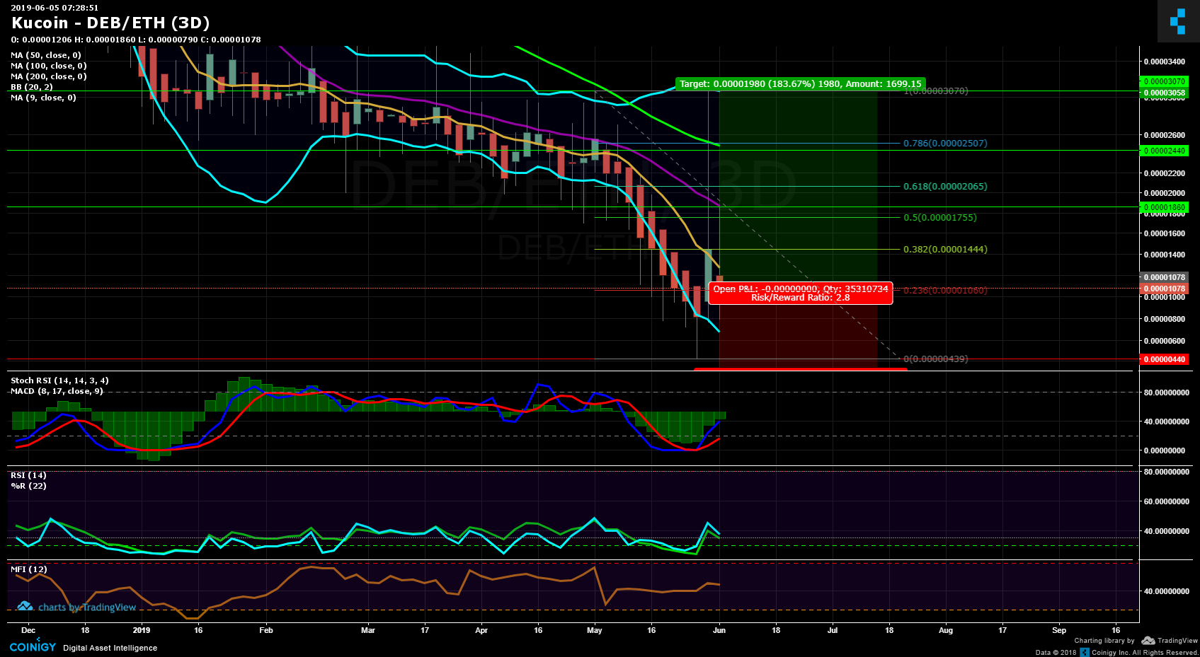The height and width of the screenshot is (657, 1200).
Task: Click the 'May' date on time axis
Action: pos(595,630)
